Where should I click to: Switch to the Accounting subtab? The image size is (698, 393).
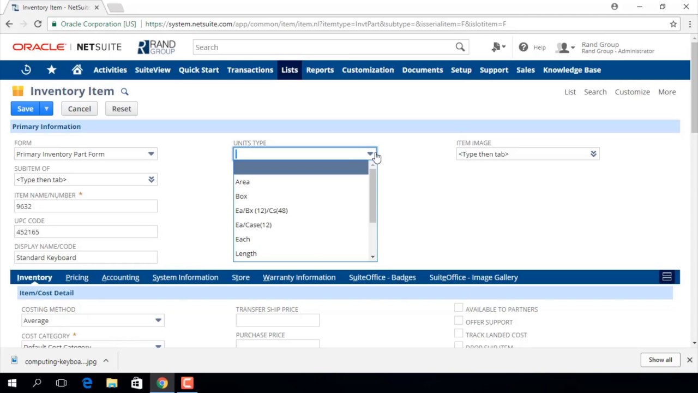121,277
